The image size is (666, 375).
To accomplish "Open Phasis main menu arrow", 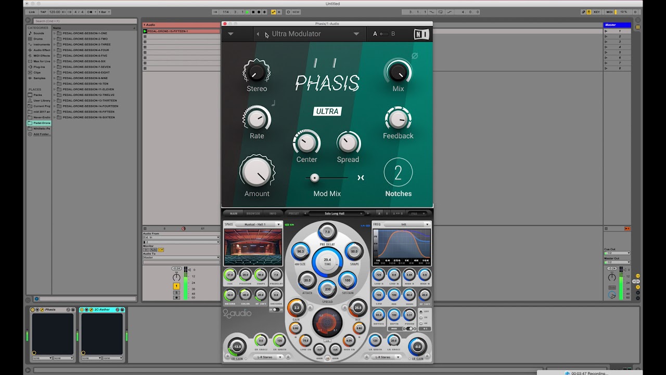I will pyautogui.click(x=230, y=34).
